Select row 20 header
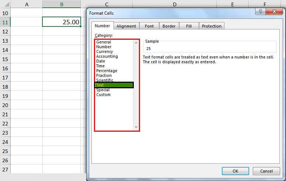Image resolution: width=286 pixels, height=181 pixels. tap(5, 105)
